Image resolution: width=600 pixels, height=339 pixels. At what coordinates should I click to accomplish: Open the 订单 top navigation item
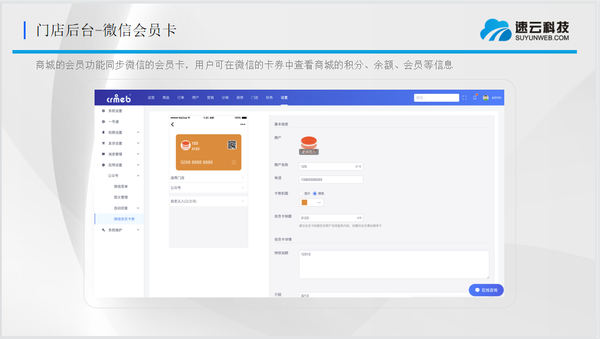(x=181, y=97)
